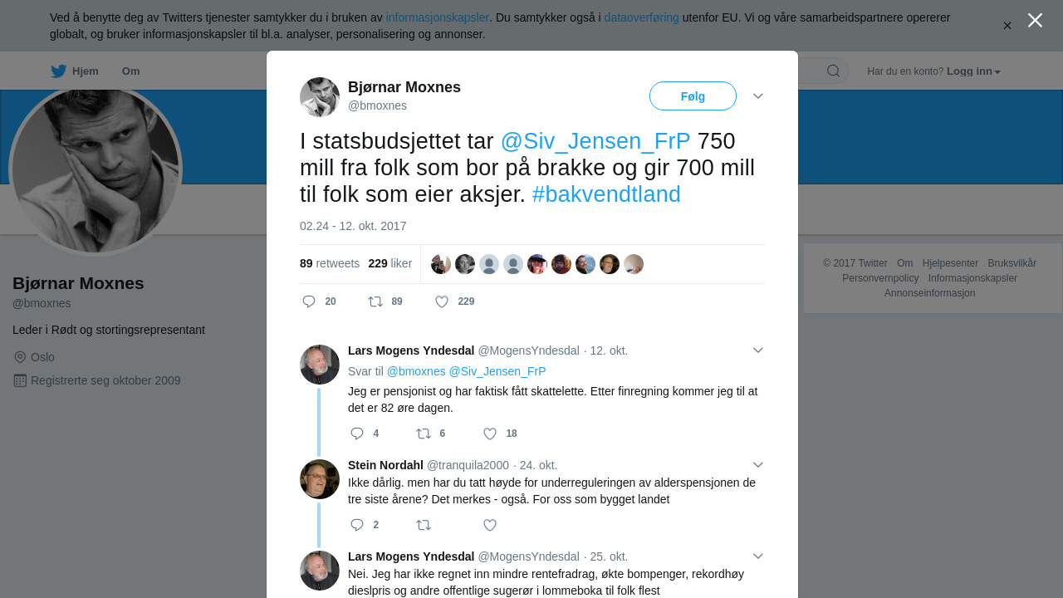This screenshot has height=598, width=1063.
Task: Open the @Siv_Jensen_FrP mention link
Action: pos(595,141)
